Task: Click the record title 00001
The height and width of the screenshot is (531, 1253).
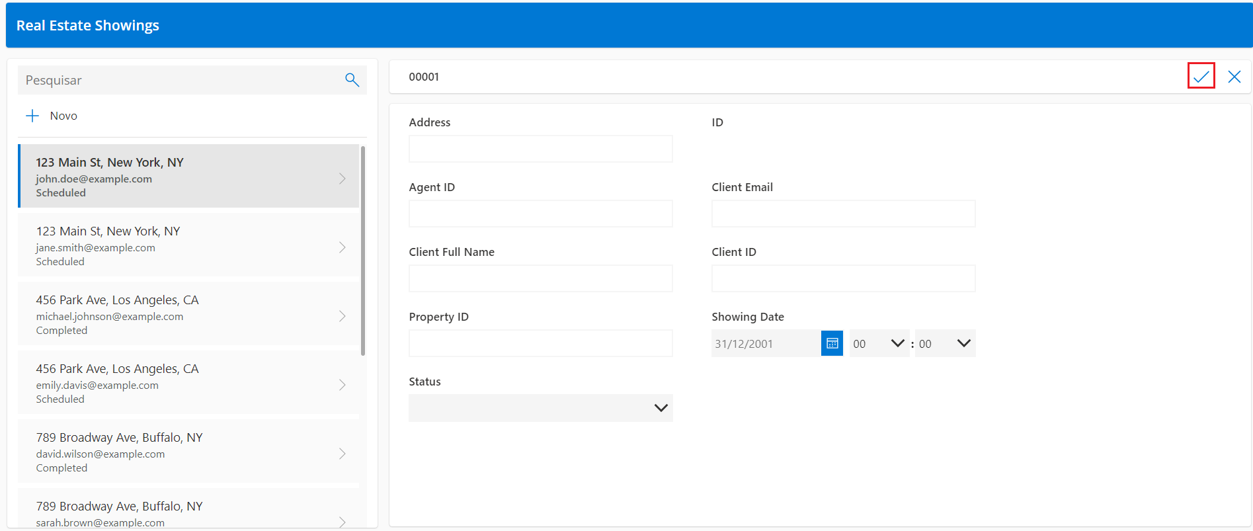Action: (x=424, y=77)
